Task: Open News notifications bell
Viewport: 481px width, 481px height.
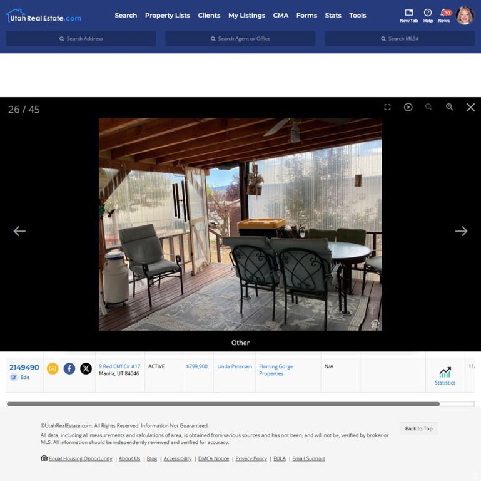Action: 443,15
